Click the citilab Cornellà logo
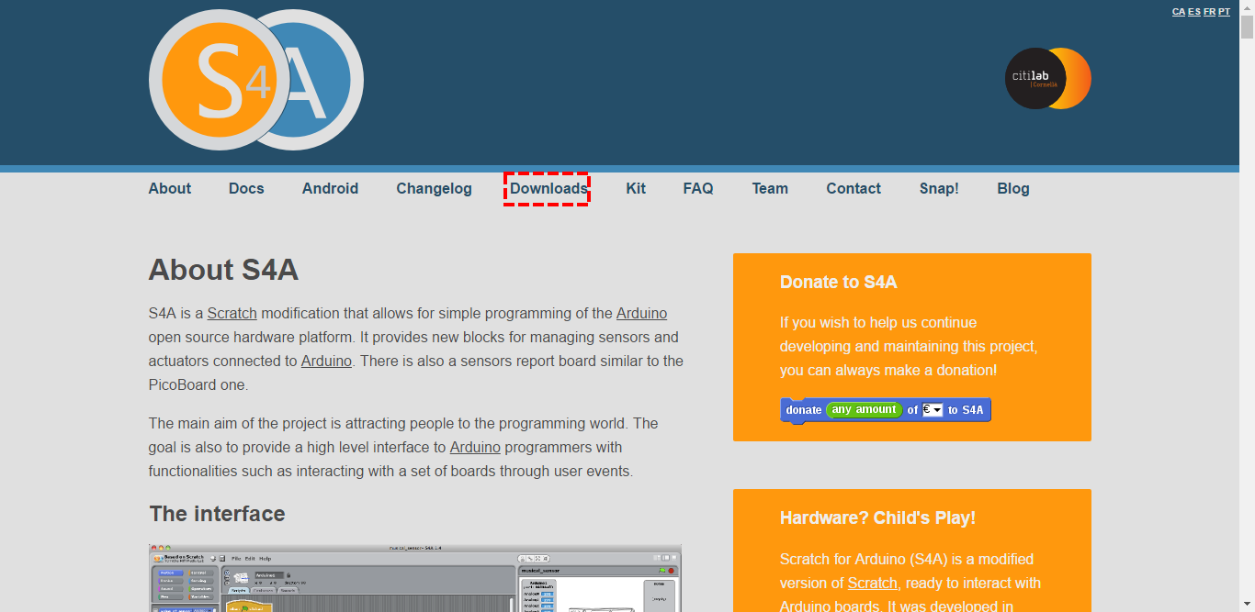Image resolution: width=1255 pixels, height=612 pixels. 1047,78
